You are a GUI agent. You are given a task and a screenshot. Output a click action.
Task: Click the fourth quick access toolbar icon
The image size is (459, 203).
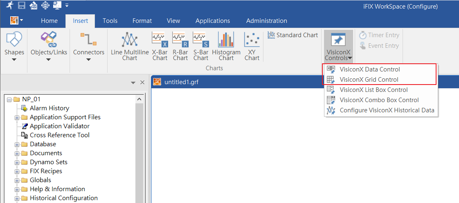click(45, 5)
